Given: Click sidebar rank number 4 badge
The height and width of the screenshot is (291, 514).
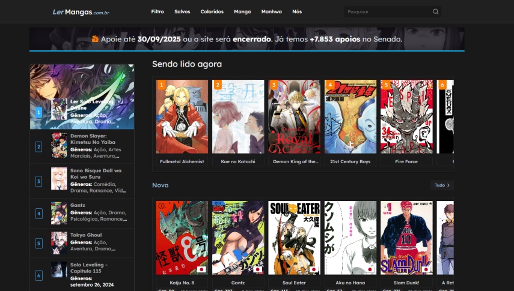Looking at the screenshot, I should [x=38, y=214].
